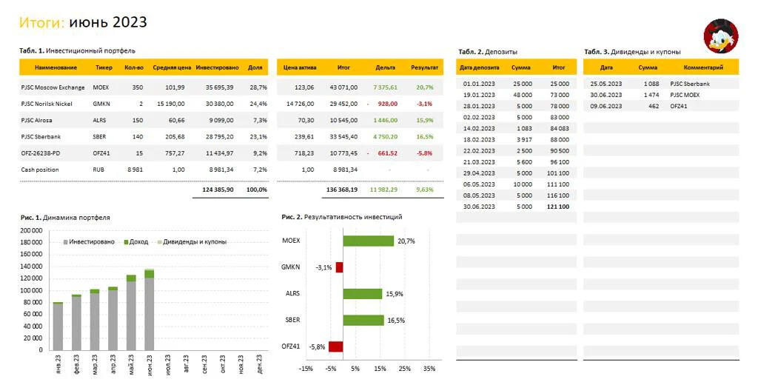Click the "Дивиденды и купоны" legend swatch
This screenshot has width=758, height=388.
point(160,242)
